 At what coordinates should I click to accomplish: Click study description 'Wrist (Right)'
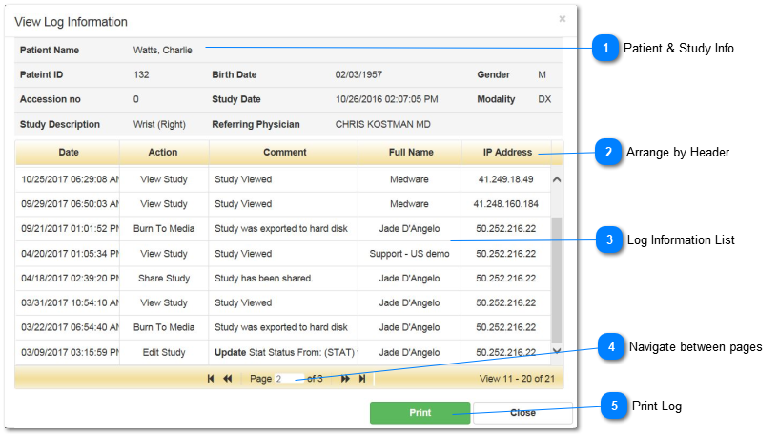point(159,125)
